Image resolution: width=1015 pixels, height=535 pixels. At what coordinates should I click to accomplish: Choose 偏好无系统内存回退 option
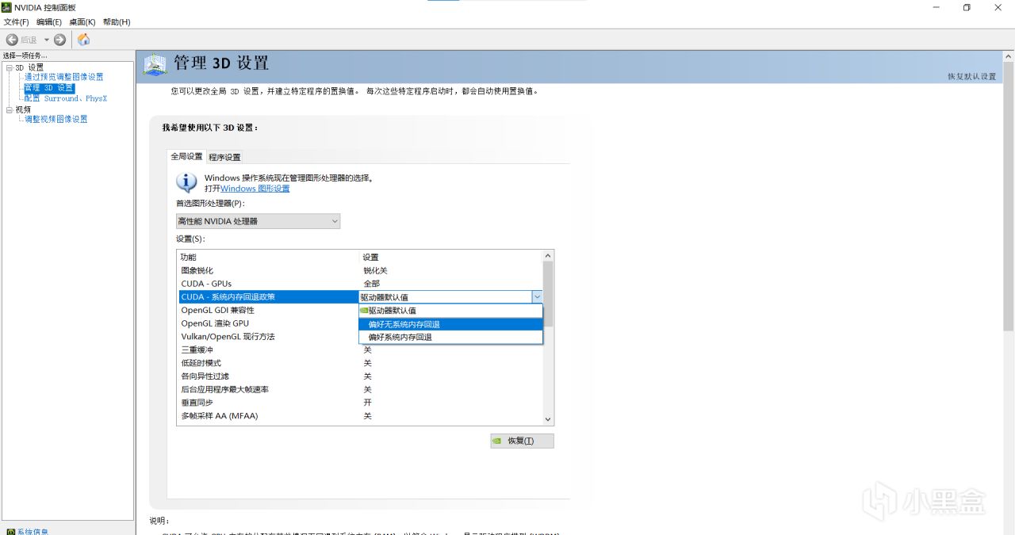point(450,324)
